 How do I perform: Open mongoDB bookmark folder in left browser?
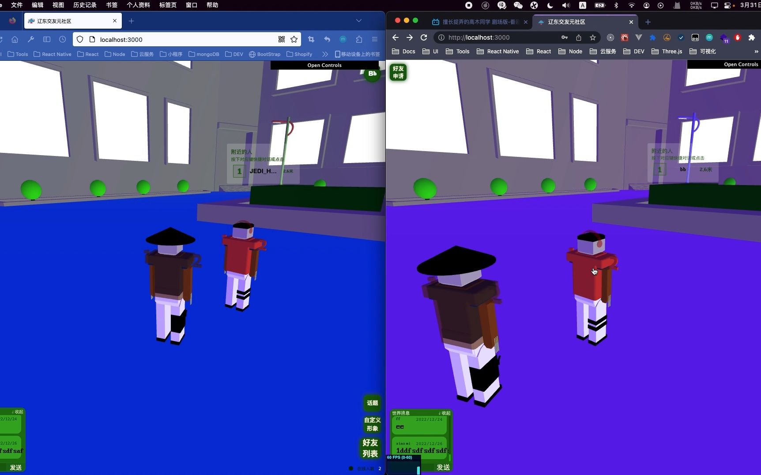pos(204,54)
